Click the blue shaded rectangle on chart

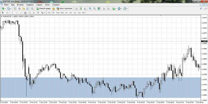pos(100,88)
